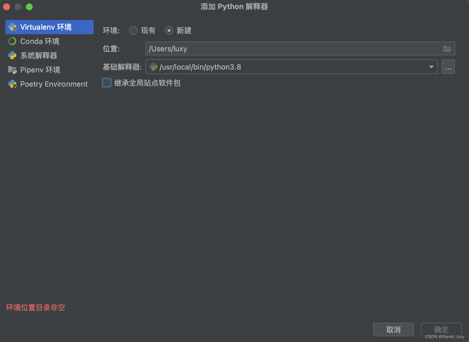Click the red error text 环境位置目录非空
The image size is (469, 342).
[36, 308]
